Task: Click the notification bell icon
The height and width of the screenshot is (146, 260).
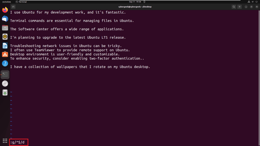Action: pos(144,2)
